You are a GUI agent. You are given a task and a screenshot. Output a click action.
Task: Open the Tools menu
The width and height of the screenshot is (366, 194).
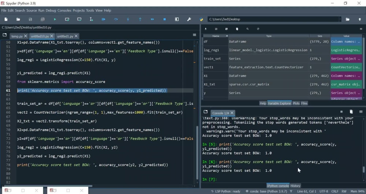pyautogui.click(x=90, y=11)
